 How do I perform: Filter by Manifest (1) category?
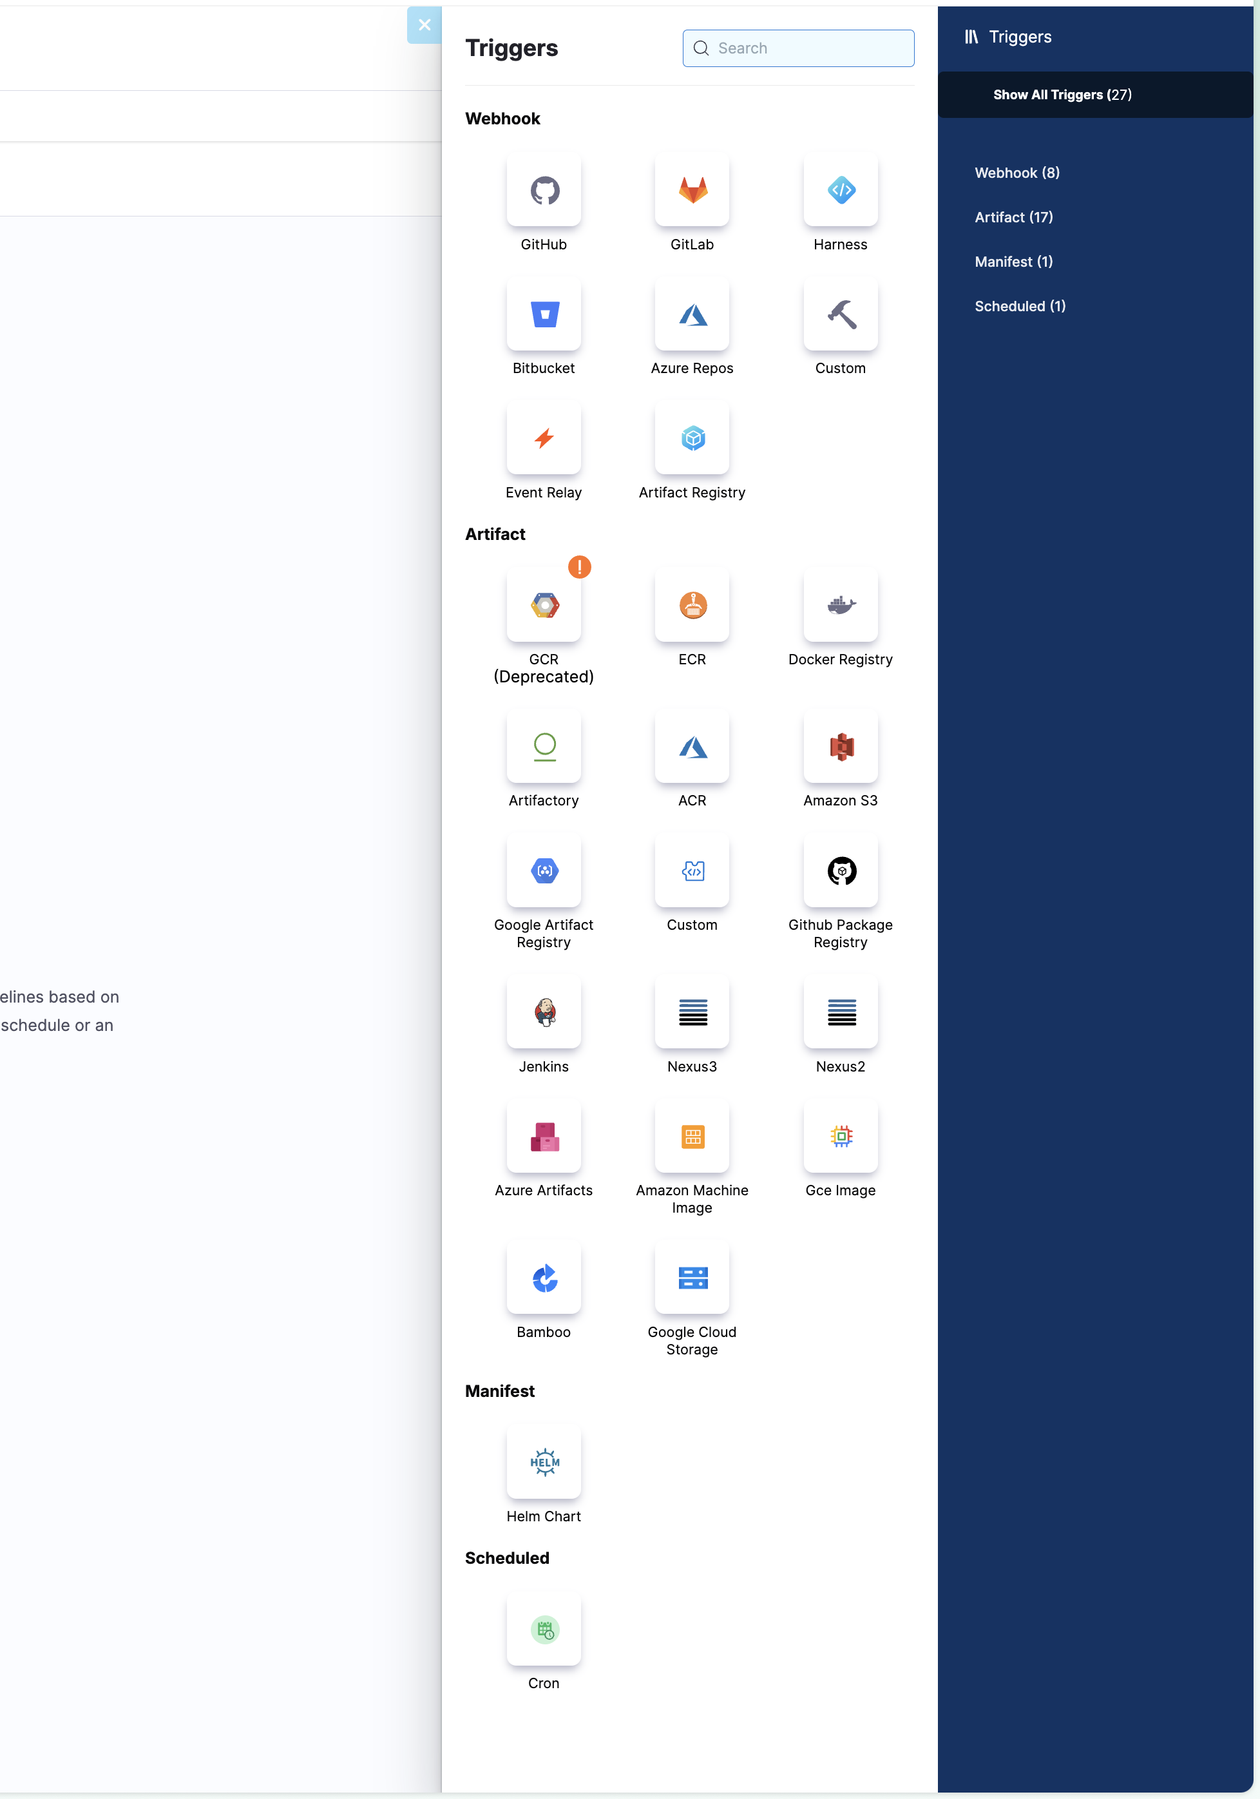pos(1013,262)
